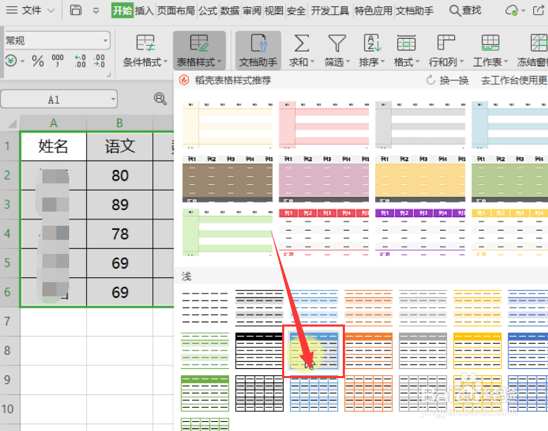Click the cell with value 89
Screen dimensions: 548x431
pos(119,205)
